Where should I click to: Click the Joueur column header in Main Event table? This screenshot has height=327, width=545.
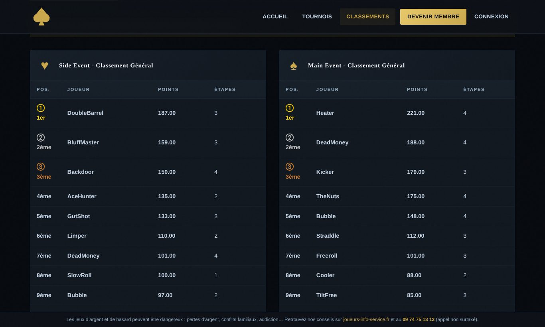[x=328, y=89]
